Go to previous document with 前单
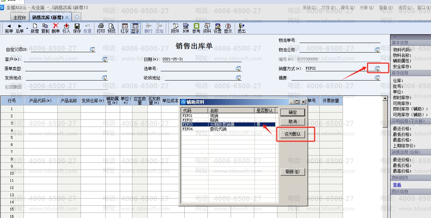This screenshot has width=431, height=218. click(x=9, y=28)
